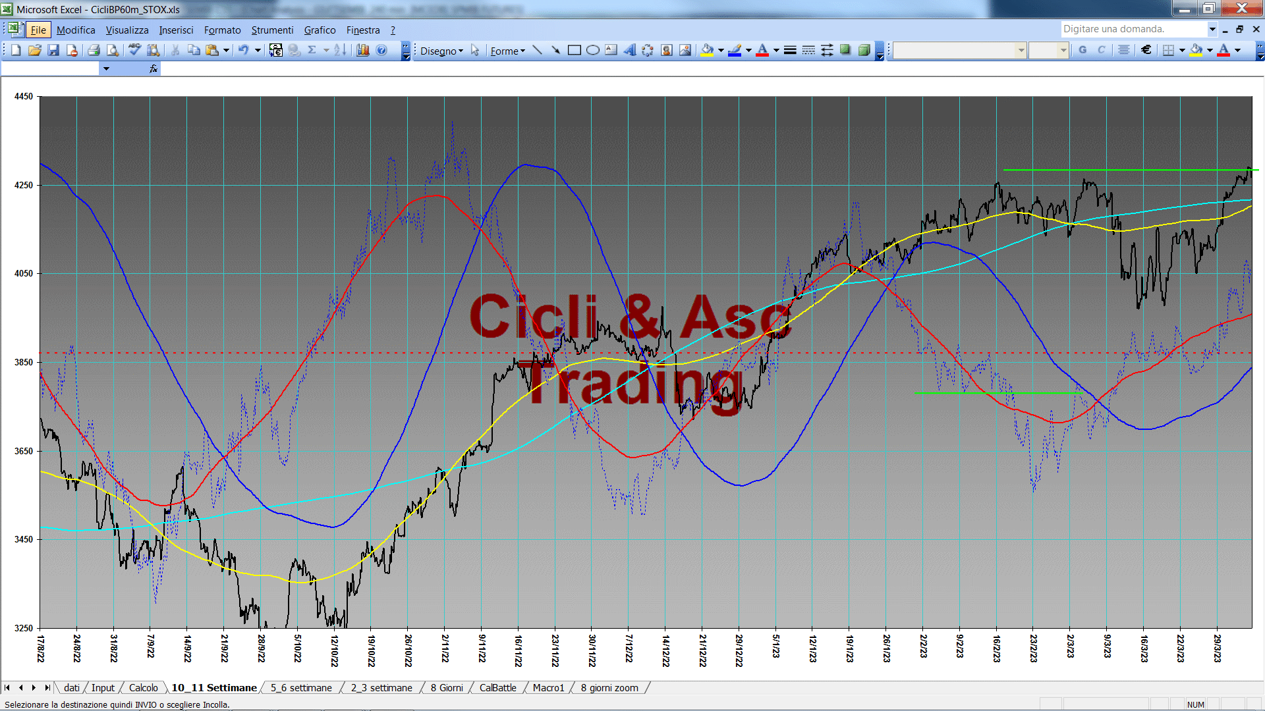1265x711 pixels.
Task: Open the Formato menu
Action: [x=222, y=30]
